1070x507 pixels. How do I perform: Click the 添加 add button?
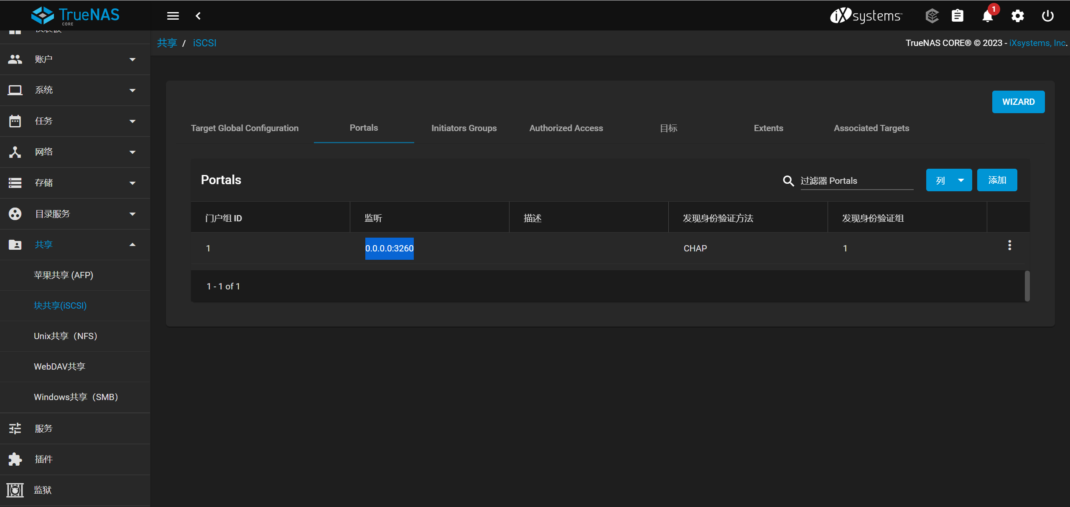coord(997,180)
